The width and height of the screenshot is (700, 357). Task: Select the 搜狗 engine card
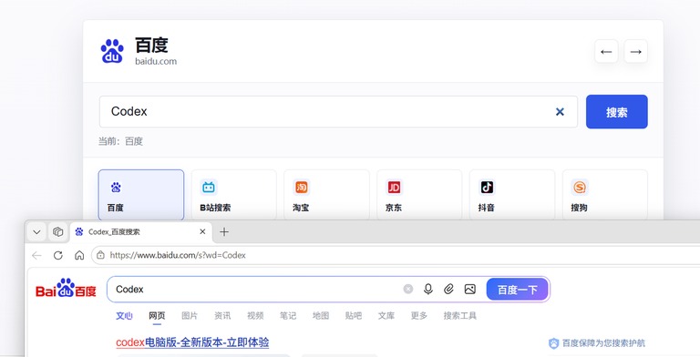(605, 195)
